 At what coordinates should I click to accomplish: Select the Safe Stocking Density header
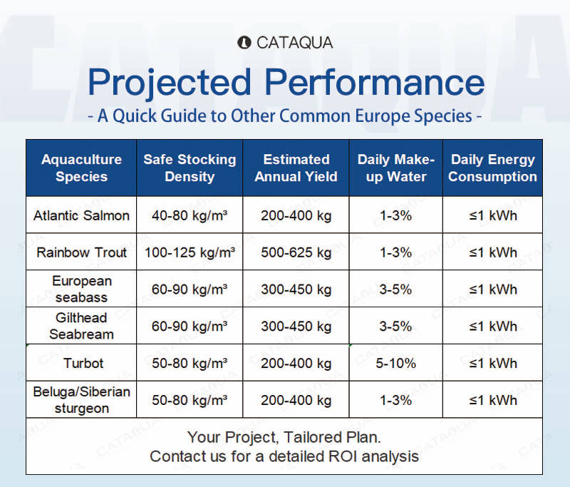tap(190, 168)
